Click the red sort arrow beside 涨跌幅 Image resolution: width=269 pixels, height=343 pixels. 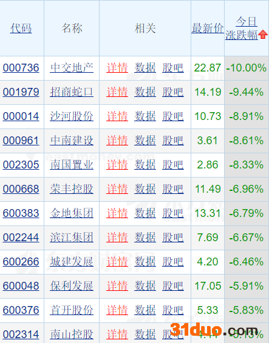263,35
